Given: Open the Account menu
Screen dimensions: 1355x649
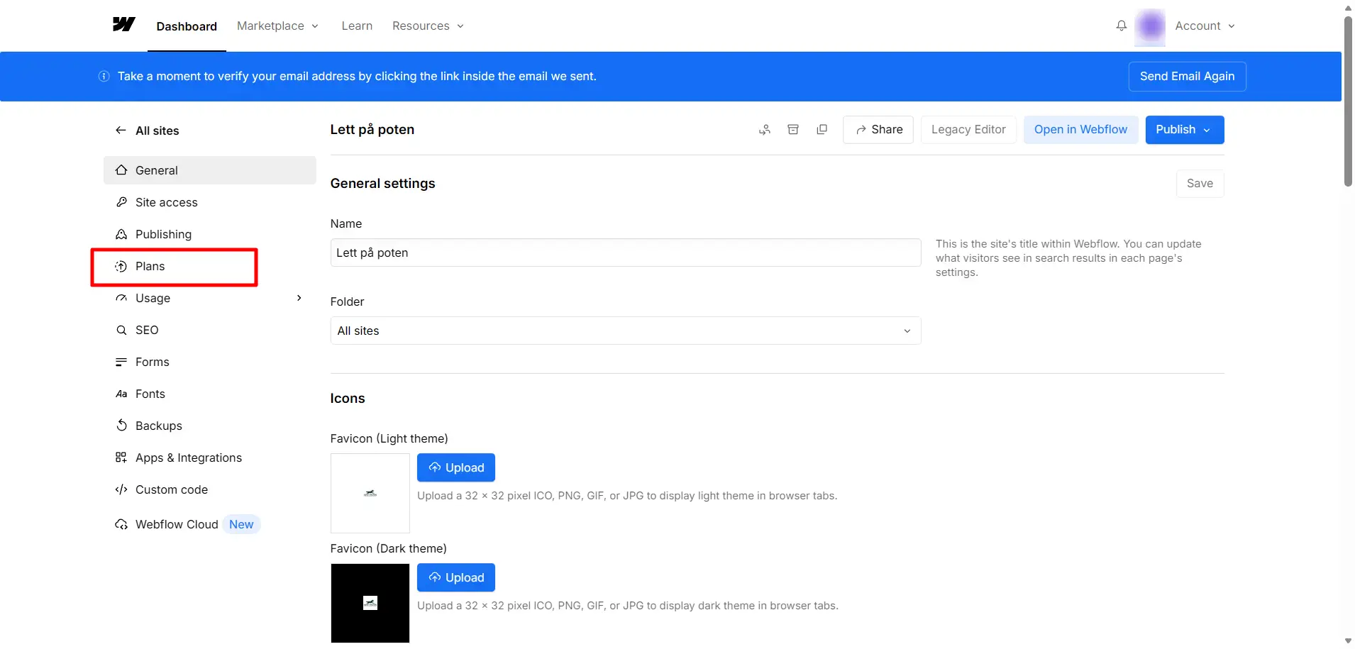Looking at the screenshot, I should [1204, 26].
